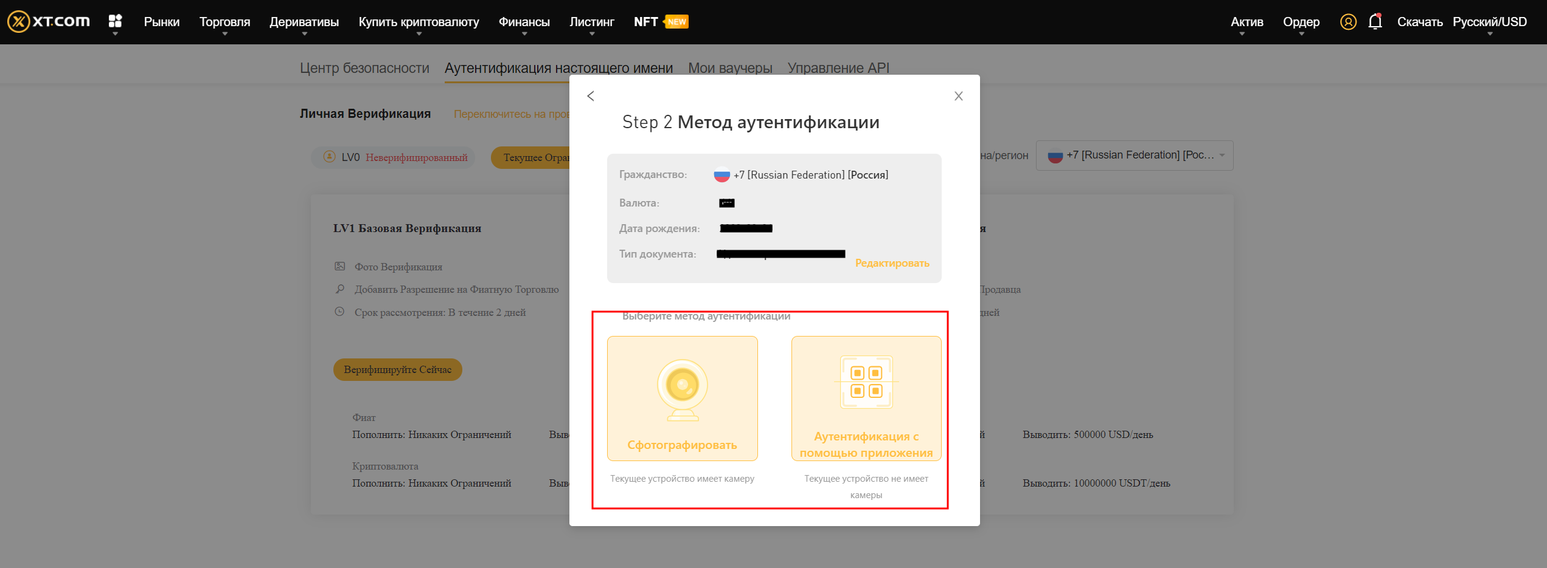This screenshot has height=568, width=1547.
Task: Expand the Листинг dropdown menu
Action: pyautogui.click(x=592, y=22)
